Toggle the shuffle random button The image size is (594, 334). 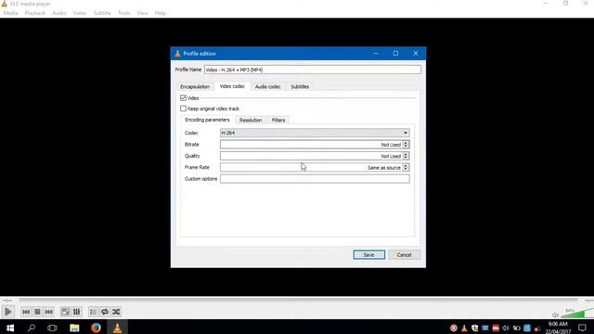[116, 312]
